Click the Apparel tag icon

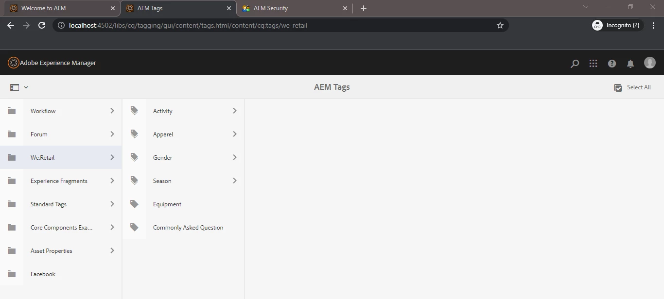[134, 134]
